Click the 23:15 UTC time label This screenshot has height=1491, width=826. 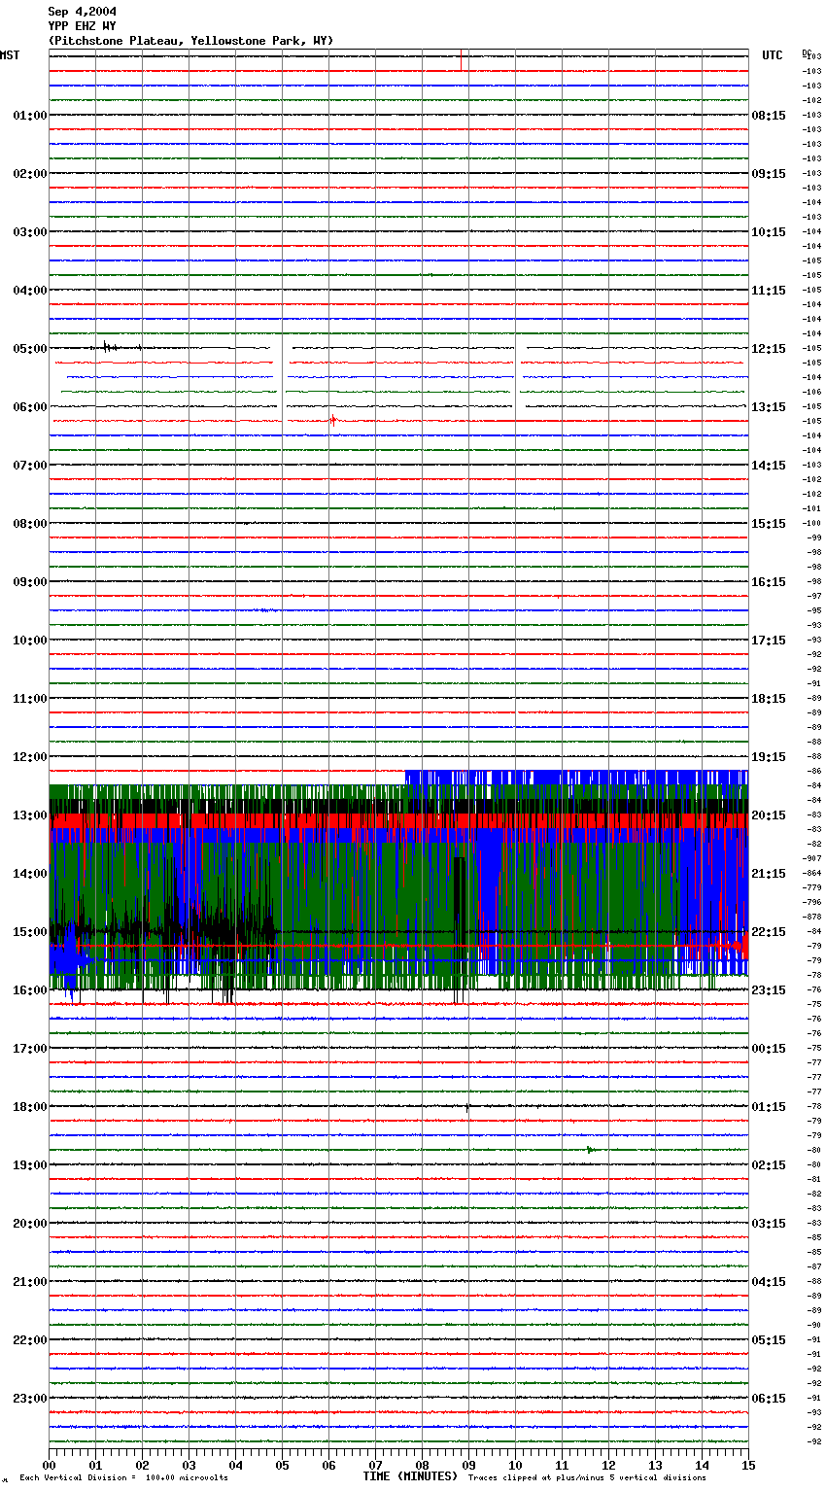[x=769, y=990]
